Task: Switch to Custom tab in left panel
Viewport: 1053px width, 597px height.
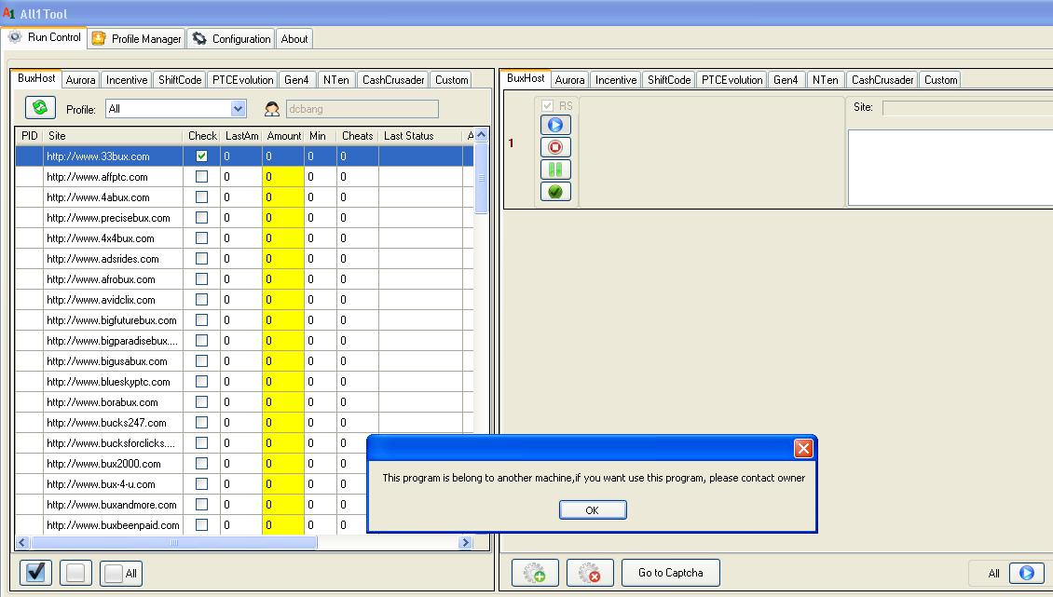Action: (x=451, y=80)
